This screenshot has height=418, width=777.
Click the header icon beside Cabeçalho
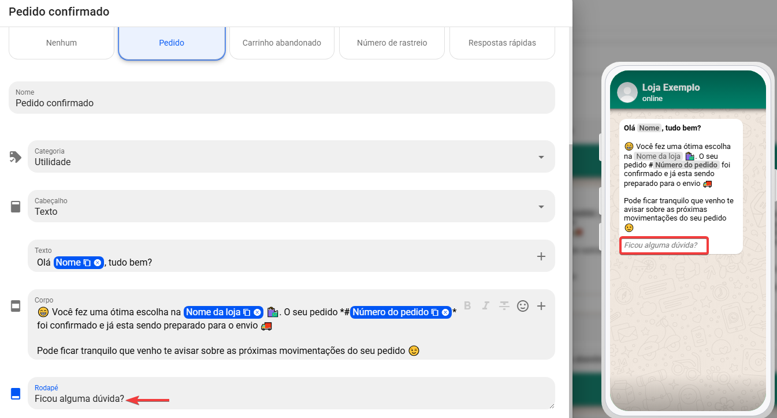(16, 207)
